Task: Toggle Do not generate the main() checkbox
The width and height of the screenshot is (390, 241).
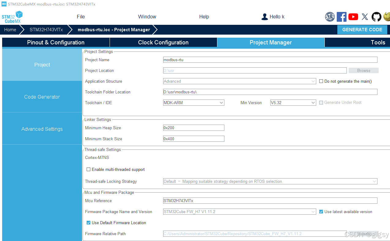Action: [x=321, y=81]
